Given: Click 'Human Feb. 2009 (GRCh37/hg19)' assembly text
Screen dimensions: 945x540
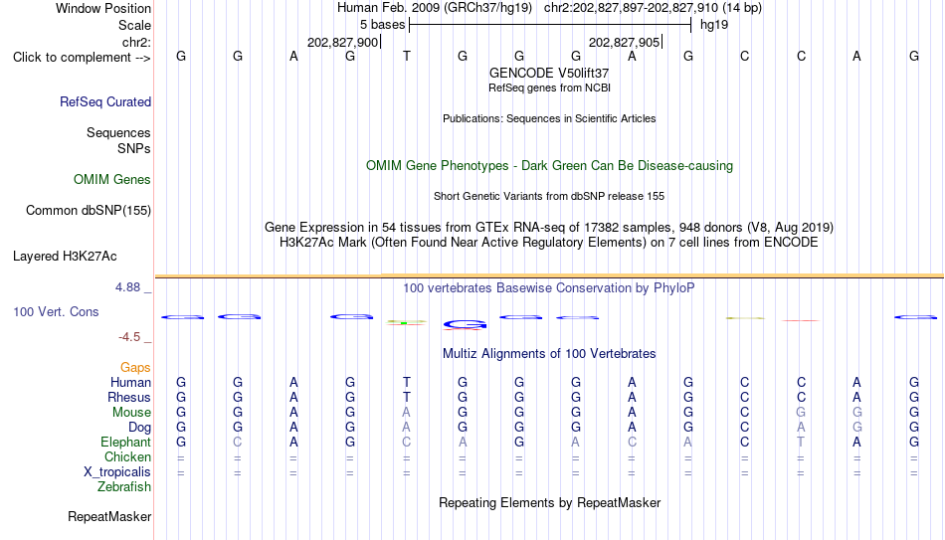Looking at the screenshot, I should (435, 8).
